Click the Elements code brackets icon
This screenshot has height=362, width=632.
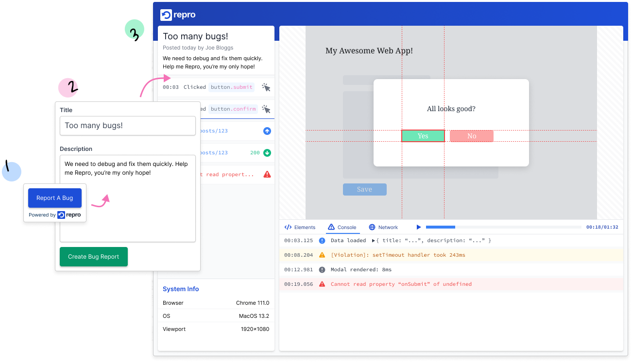click(x=288, y=227)
